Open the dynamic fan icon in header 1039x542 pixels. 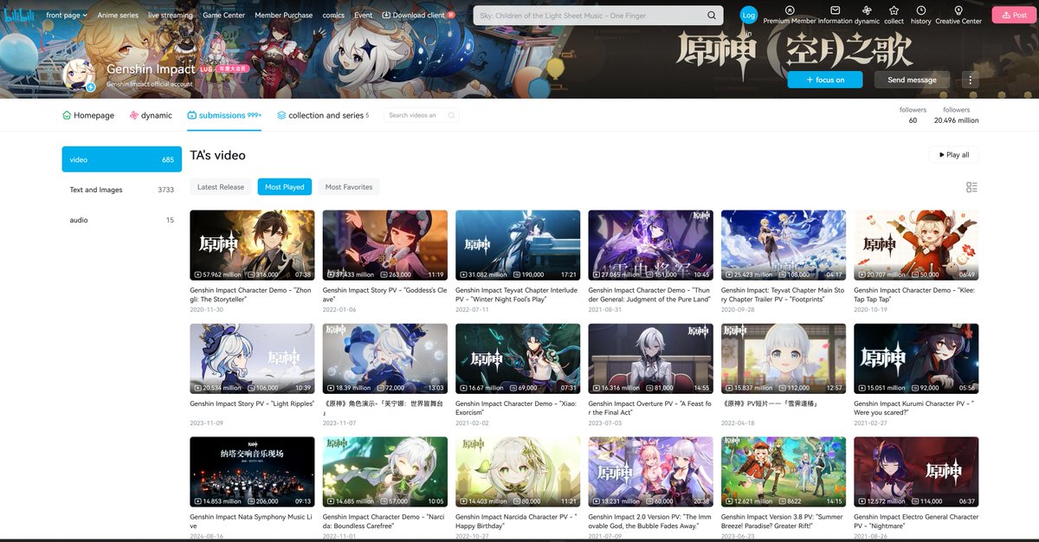click(x=867, y=10)
